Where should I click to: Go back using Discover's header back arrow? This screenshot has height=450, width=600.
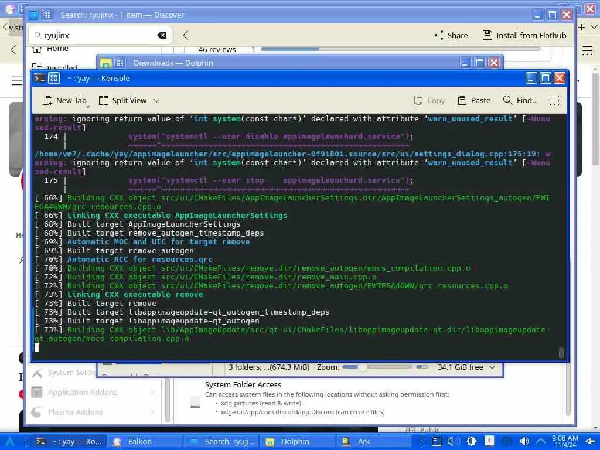[x=186, y=35]
